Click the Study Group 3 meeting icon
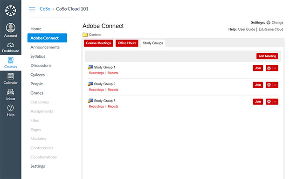 [x=90, y=101]
